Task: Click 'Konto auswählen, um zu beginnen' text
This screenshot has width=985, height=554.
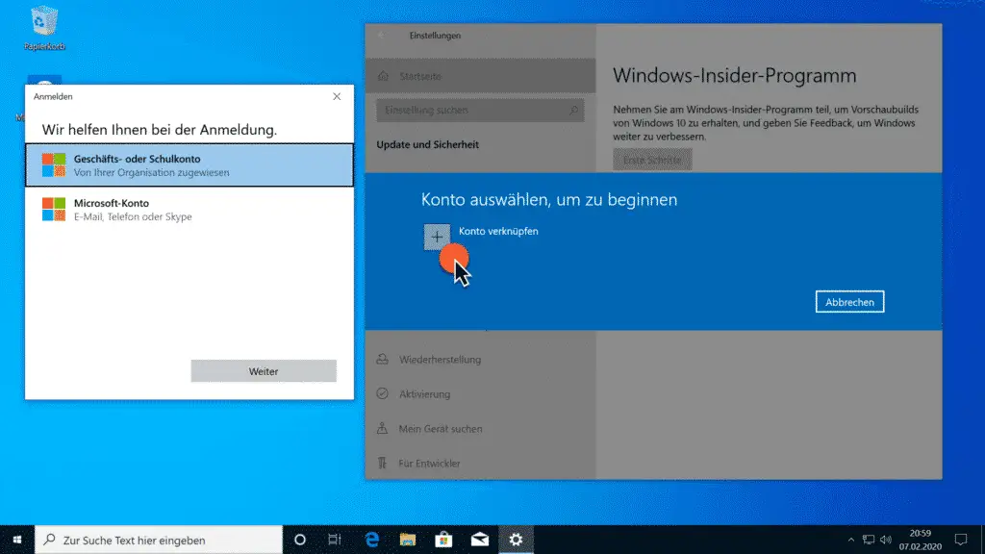Action: pos(549,199)
